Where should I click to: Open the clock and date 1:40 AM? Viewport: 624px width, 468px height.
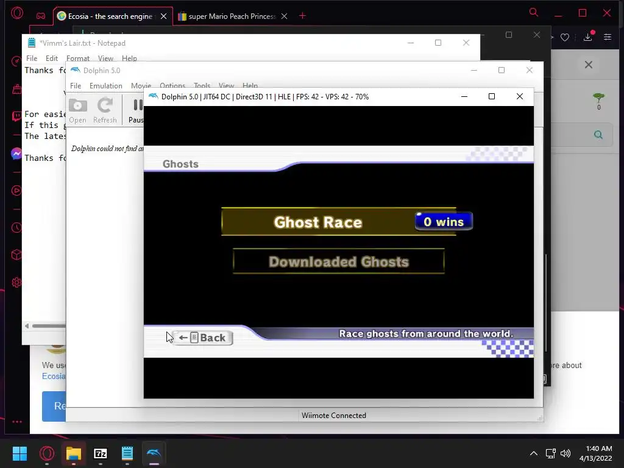(x=596, y=453)
